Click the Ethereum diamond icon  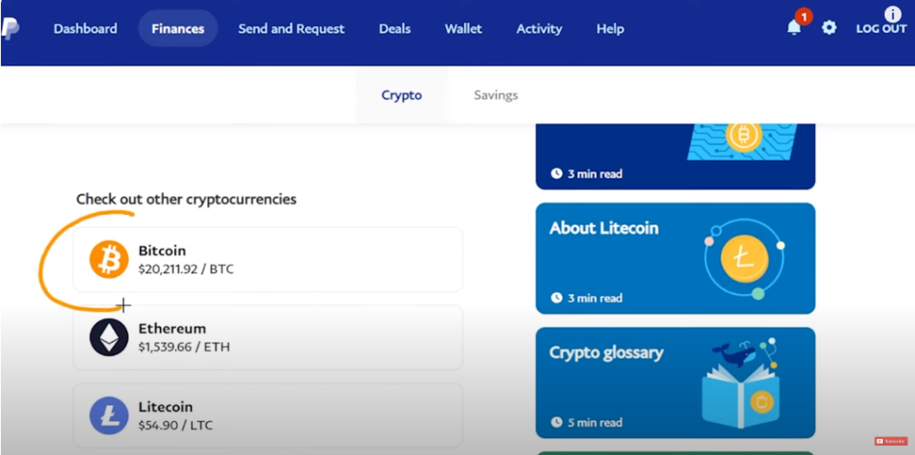click(x=108, y=337)
